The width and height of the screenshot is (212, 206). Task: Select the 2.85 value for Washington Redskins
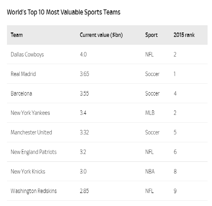[x=84, y=191]
